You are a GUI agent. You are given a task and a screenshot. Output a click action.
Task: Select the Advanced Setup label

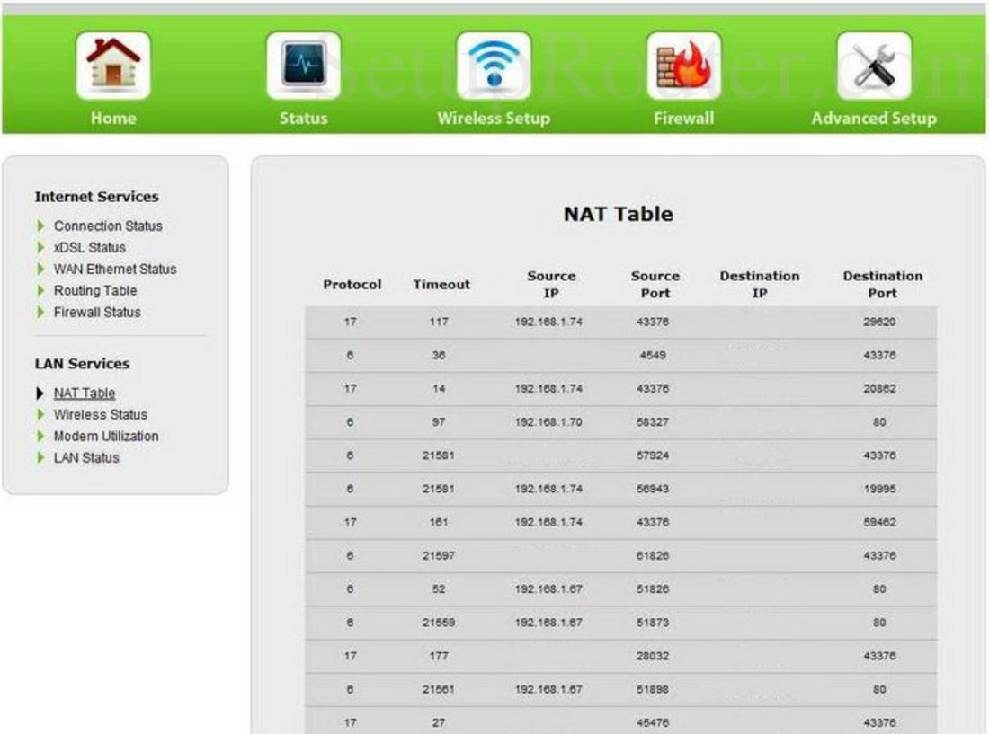point(874,118)
